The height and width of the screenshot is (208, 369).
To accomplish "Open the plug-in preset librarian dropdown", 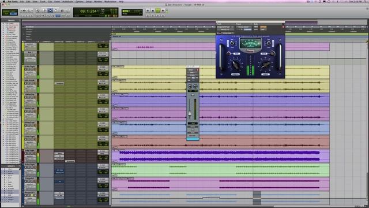I will [244, 27].
